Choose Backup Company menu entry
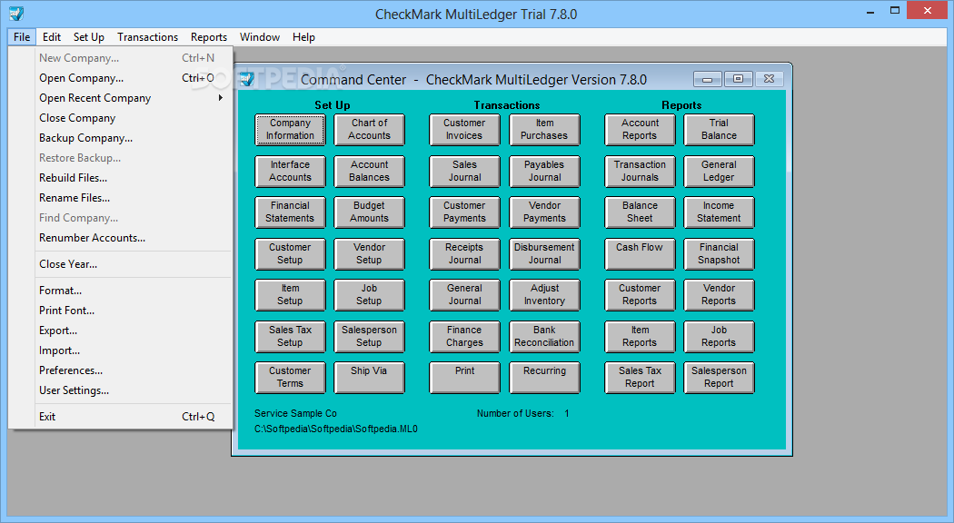This screenshot has height=523, width=954. (x=121, y=138)
